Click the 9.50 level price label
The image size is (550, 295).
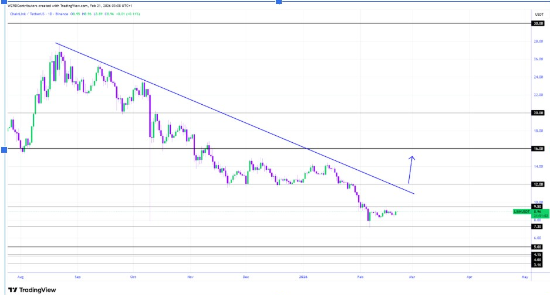coord(537,207)
